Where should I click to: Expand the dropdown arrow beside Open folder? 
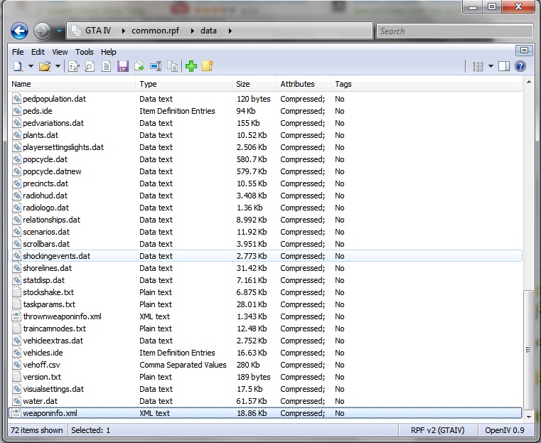(58, 66)
